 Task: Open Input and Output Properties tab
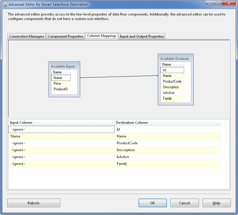[142, 36]
